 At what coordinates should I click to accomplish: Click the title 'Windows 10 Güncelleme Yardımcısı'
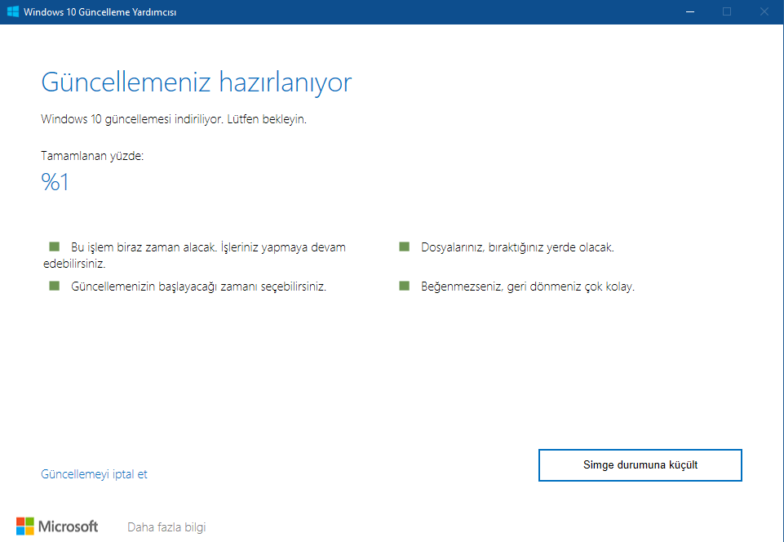point(100,12)
